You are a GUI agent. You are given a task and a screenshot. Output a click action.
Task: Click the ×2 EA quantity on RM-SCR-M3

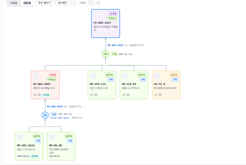(126, 95)
